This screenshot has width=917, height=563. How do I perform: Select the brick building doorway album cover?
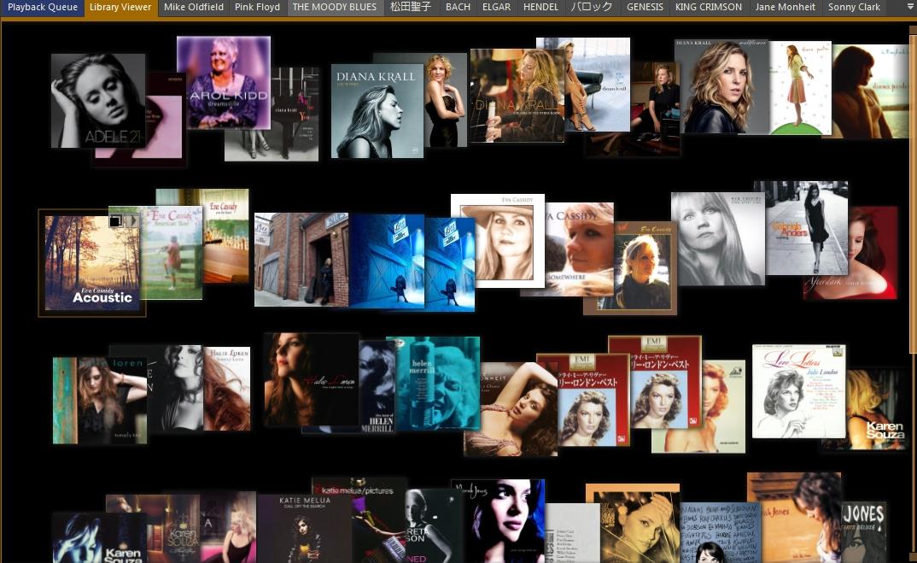[301, 260]
